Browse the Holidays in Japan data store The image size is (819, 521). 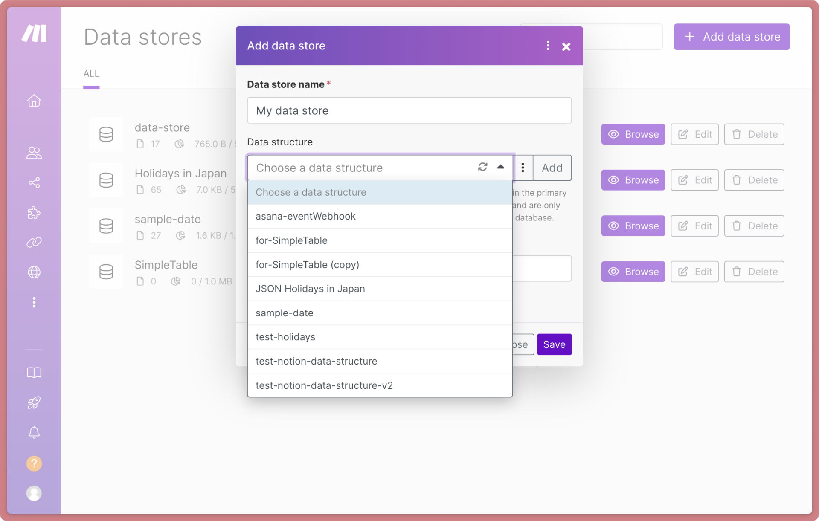(633, 180)
